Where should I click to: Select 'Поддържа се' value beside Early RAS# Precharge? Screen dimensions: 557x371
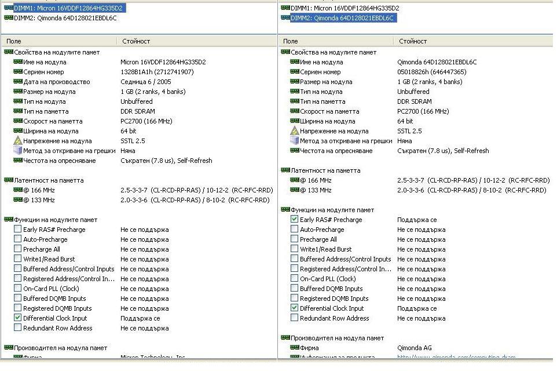click(417, 220)
